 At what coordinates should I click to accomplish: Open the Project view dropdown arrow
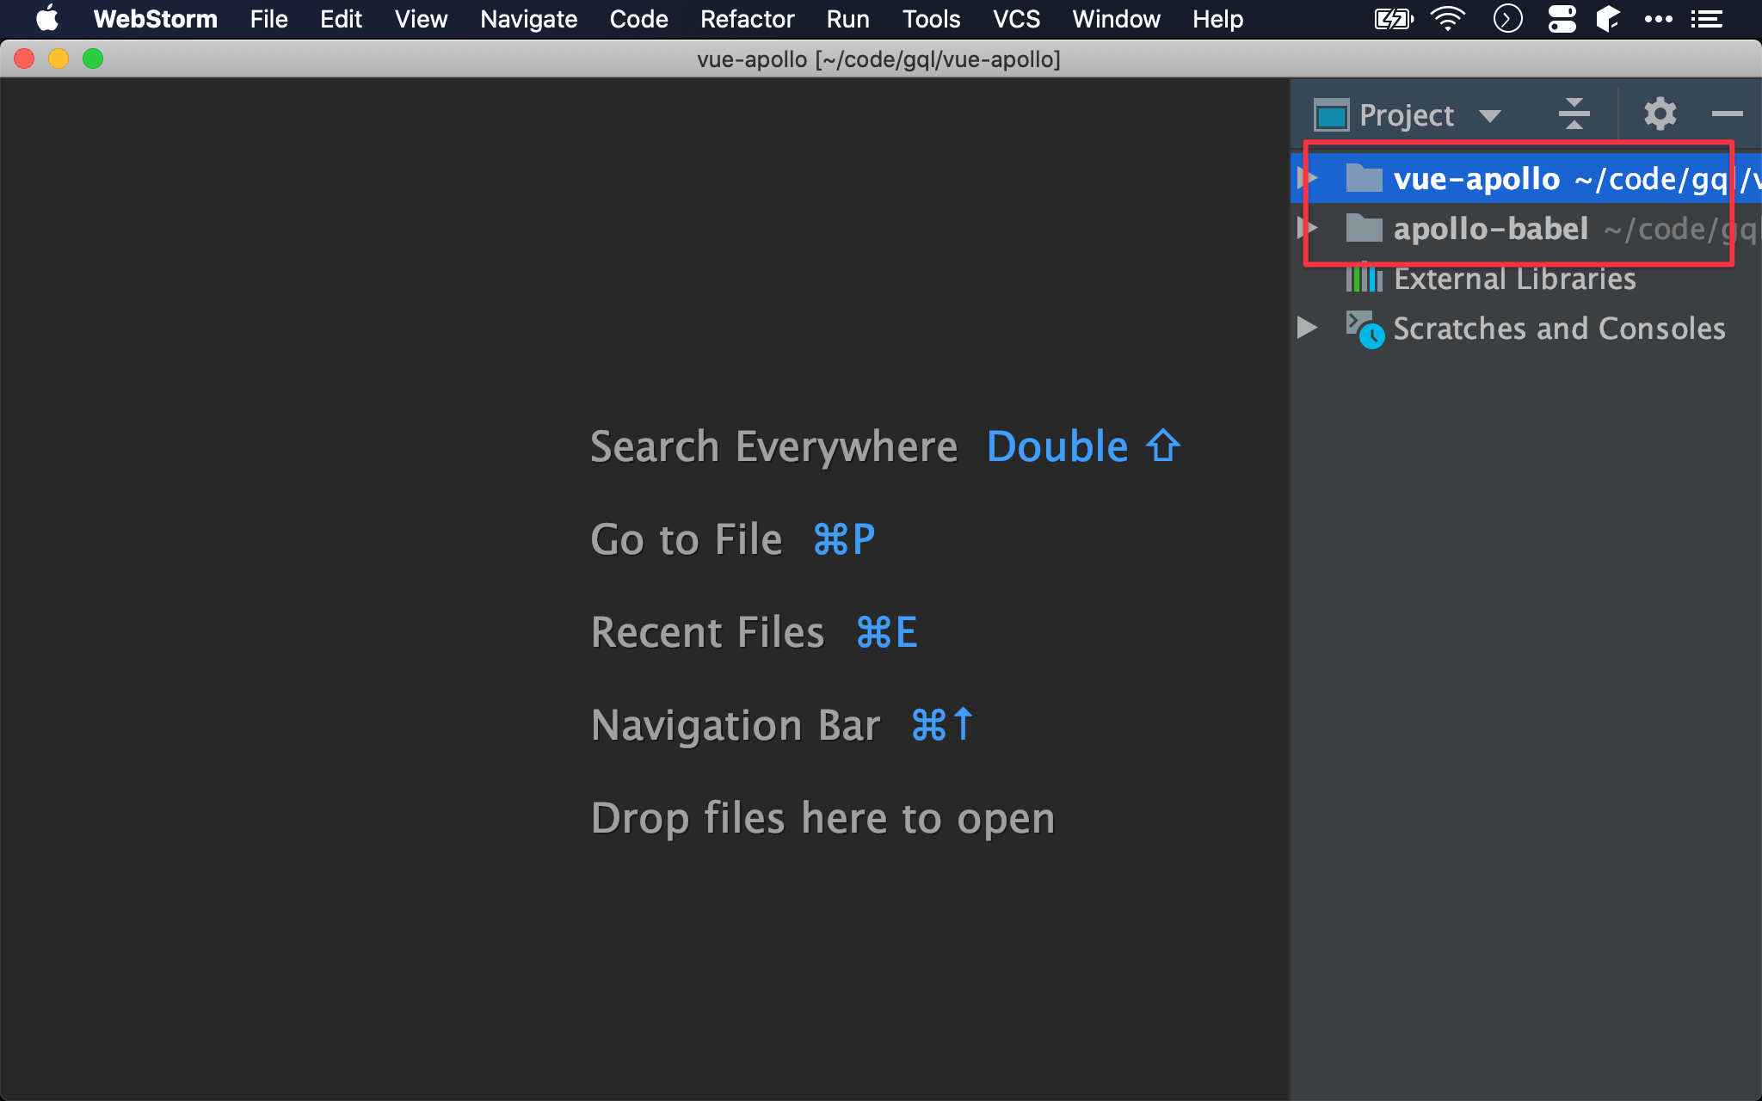tap(1489, 115)
